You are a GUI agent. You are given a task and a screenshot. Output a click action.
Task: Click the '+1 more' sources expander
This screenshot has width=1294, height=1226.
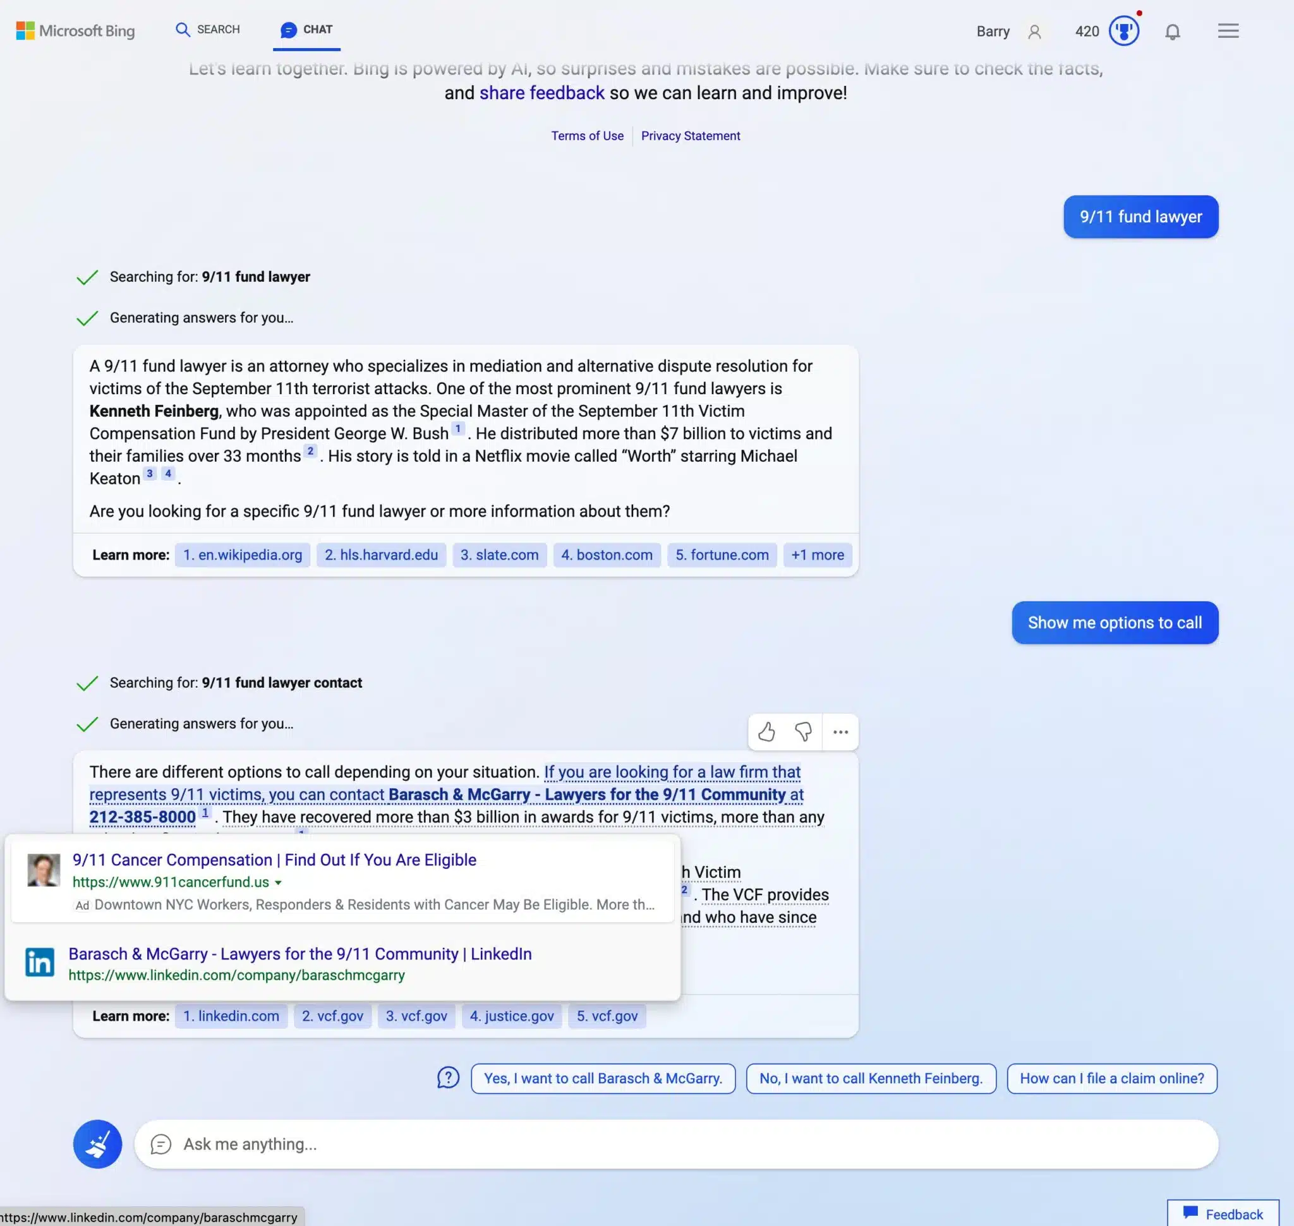coord(817,554)
